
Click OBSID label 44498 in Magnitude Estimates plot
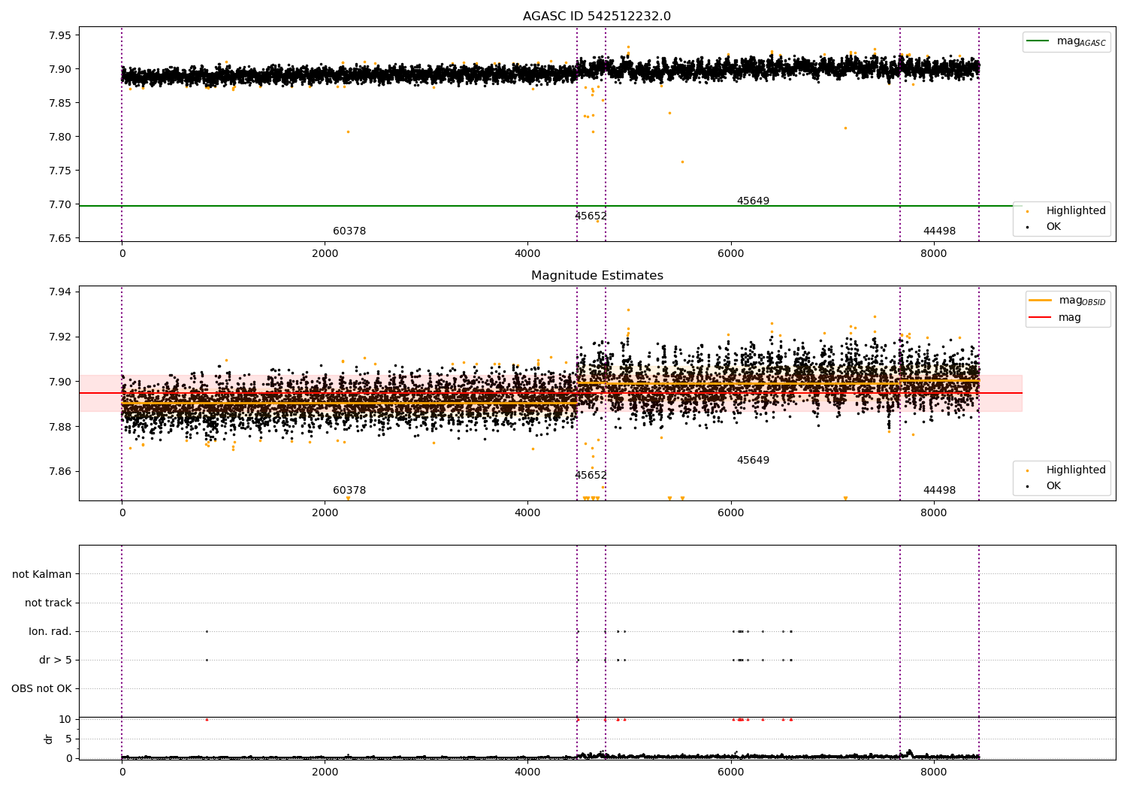[939, 491]
